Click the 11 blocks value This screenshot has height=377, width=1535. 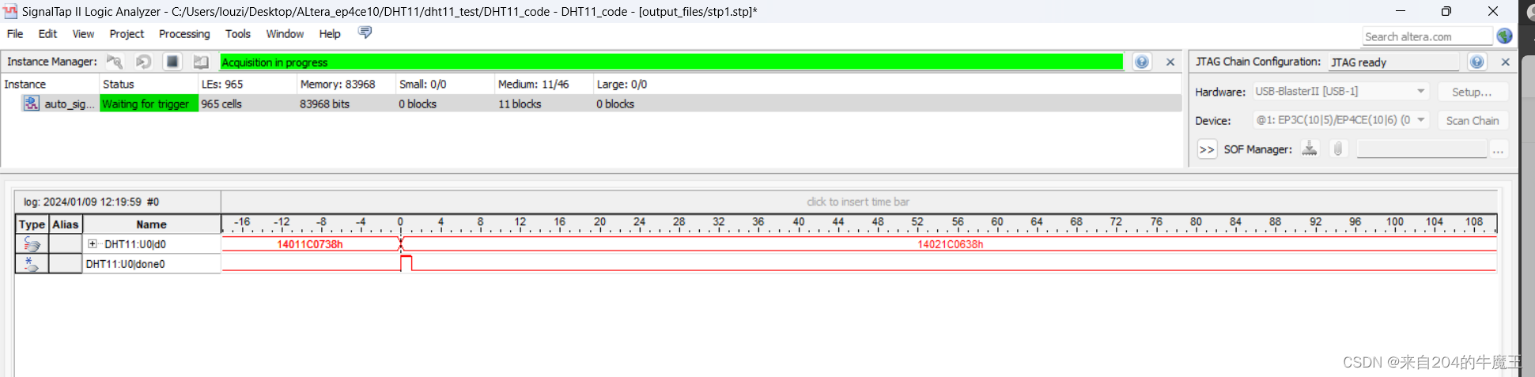click(x=520, y=104)
